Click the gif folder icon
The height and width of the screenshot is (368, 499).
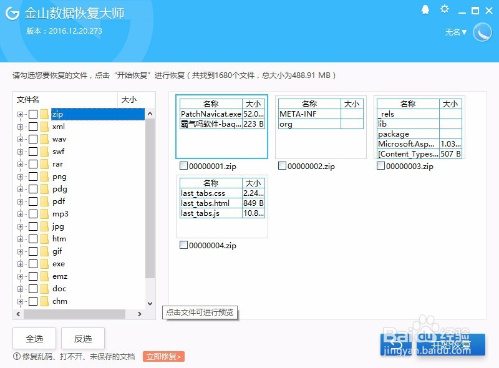44,251
